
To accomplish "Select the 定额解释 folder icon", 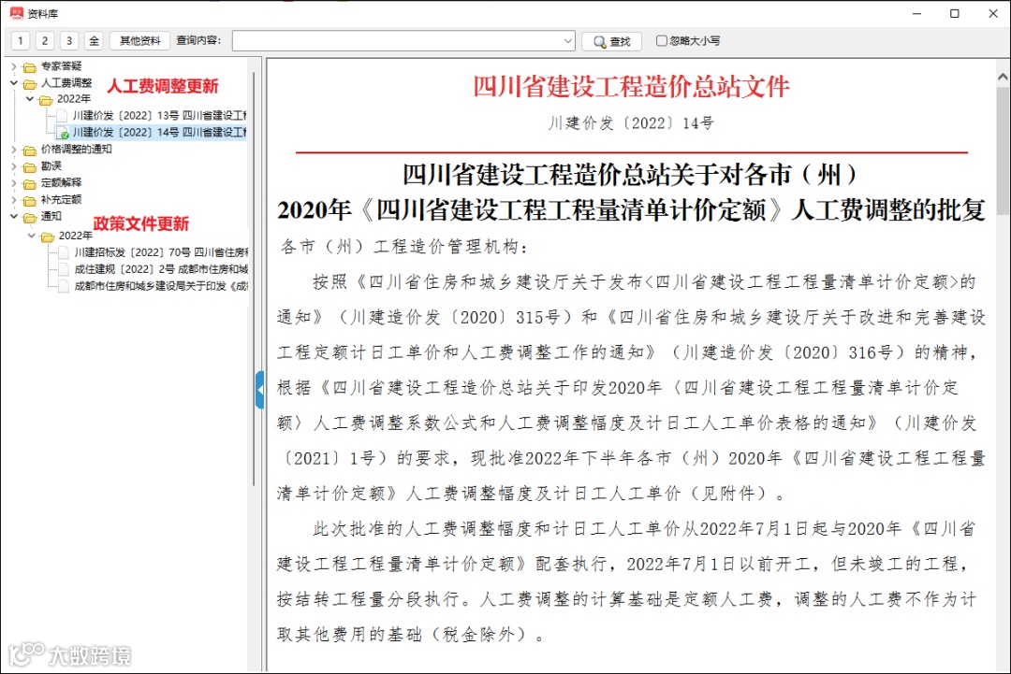I will (x=29, y=183).
